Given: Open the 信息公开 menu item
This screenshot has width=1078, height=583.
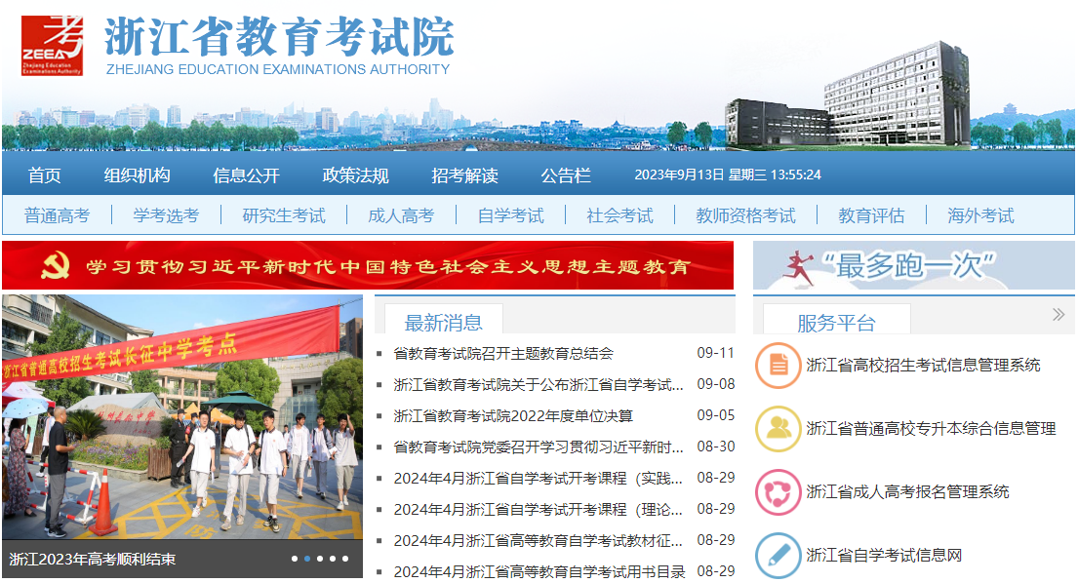Looking at the screenshot, I should click(x=246, y=176).
